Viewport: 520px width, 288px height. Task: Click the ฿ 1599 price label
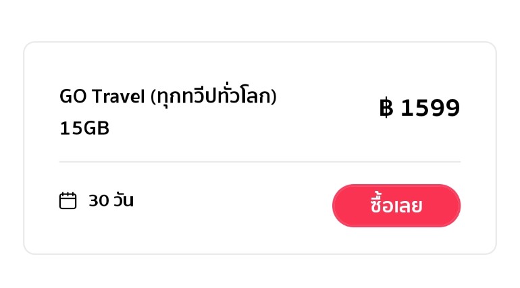click(419, 108)
